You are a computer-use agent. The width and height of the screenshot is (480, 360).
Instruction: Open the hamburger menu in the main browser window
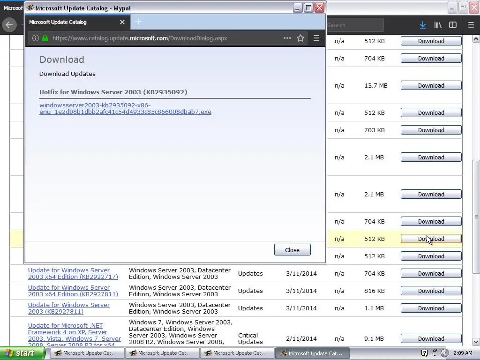coord(471,25)
